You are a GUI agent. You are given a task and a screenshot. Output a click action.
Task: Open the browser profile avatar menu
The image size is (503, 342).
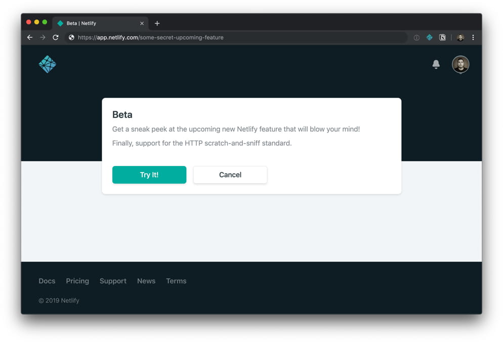[x=459, y=37]
